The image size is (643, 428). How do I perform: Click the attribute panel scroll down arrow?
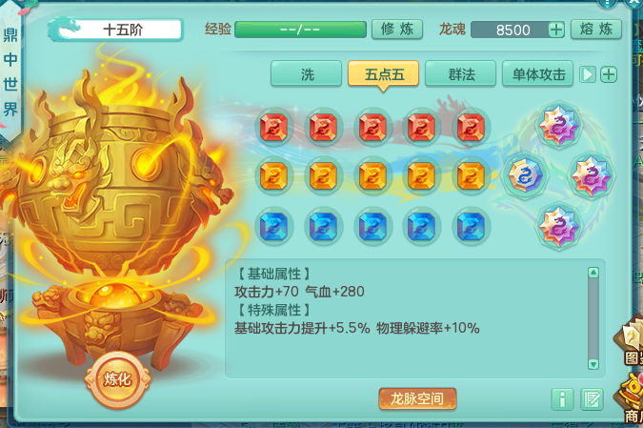[593, 364]
